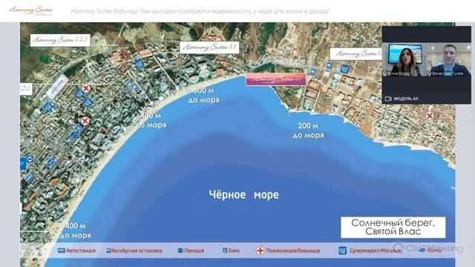Click the "Автобусная остановка" legend label
The image size is (475, 267).
point(137,251)
